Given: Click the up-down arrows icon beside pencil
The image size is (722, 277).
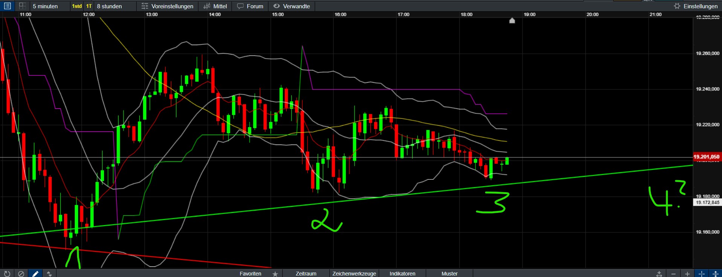Looking at the screenshot, I should point(49,274).
